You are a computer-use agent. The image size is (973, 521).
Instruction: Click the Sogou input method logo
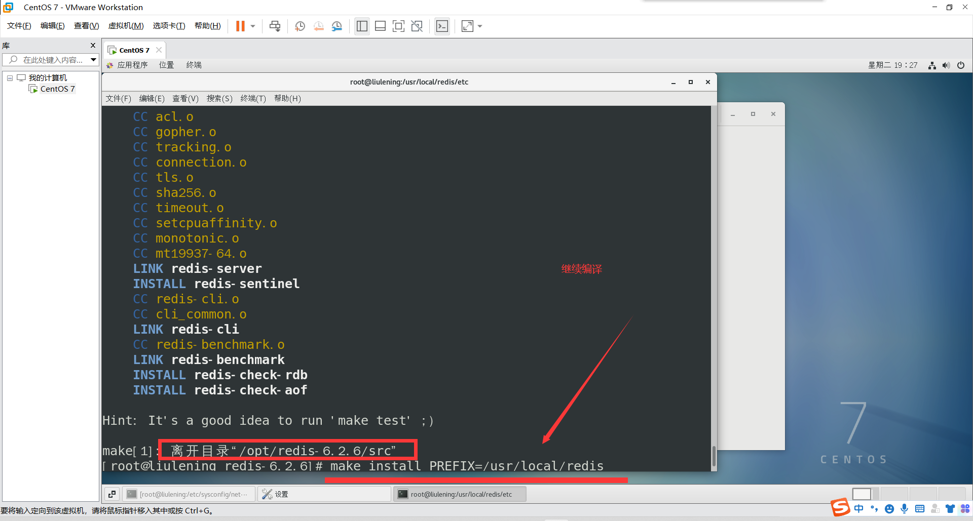coord(841,507)
